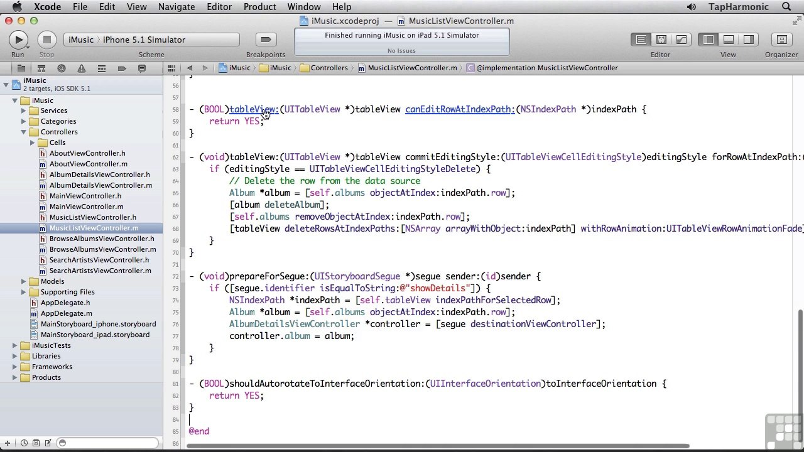Expand the Supporting Files group
The image size is (804, 452).
pyautogui.click(x=24, y=293)
